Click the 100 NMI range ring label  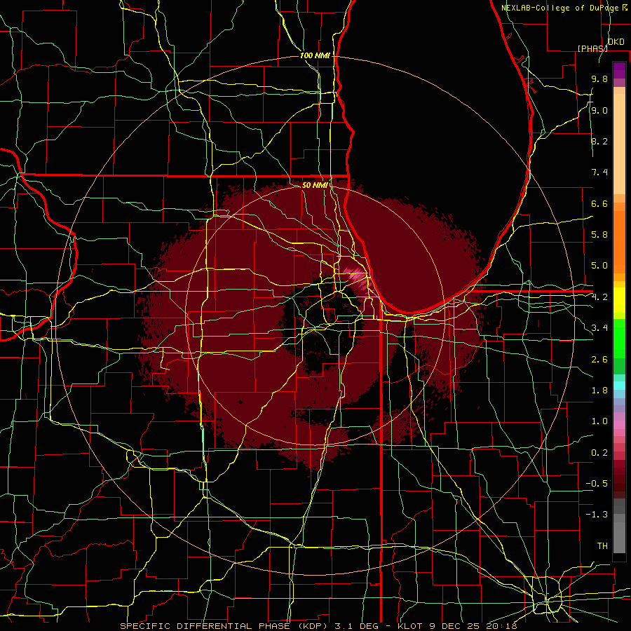click(x=315, y=55)
